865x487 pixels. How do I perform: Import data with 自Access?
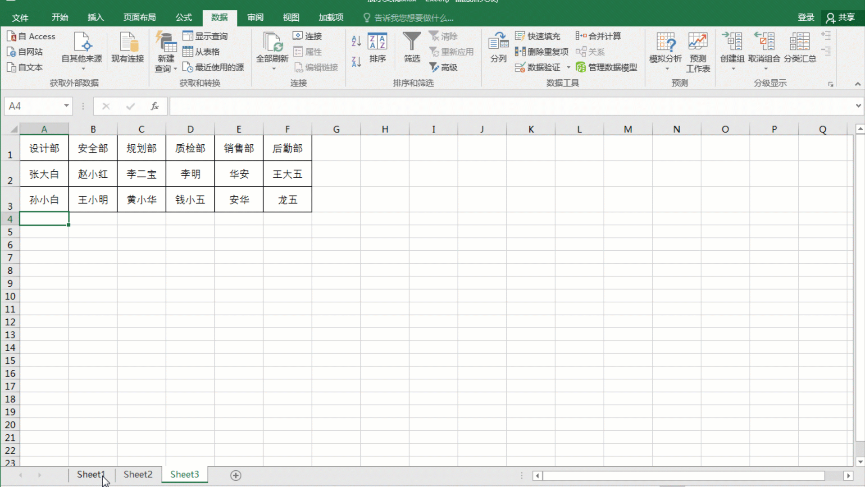point(32,36)
